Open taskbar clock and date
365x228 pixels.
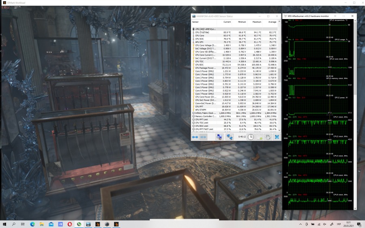click(348, 224)
